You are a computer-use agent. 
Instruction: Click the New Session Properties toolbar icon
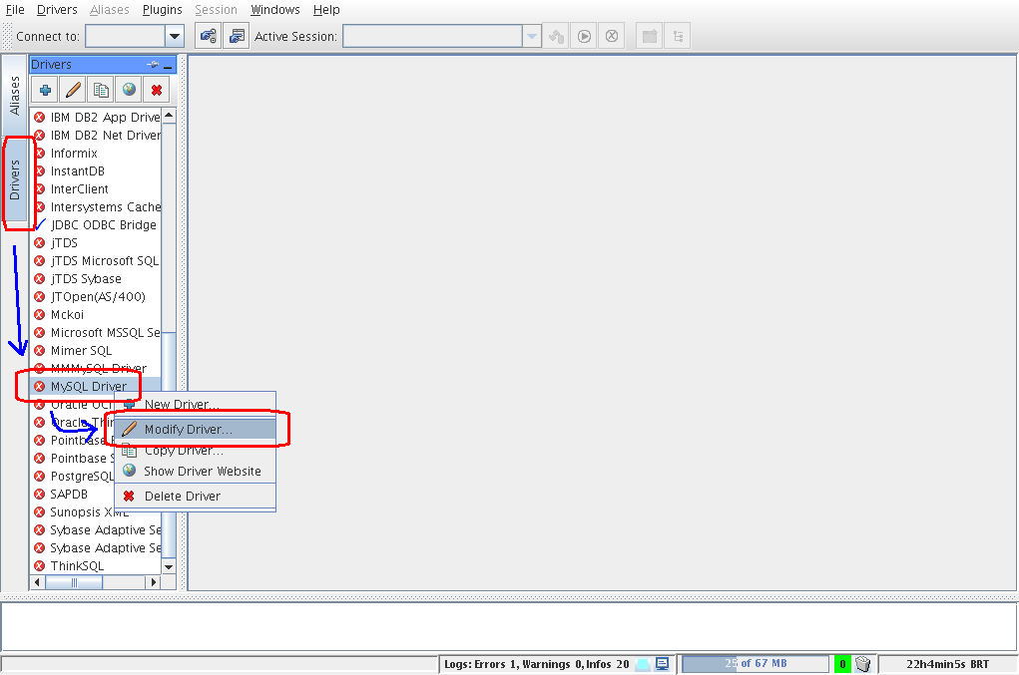pos(237,36)
